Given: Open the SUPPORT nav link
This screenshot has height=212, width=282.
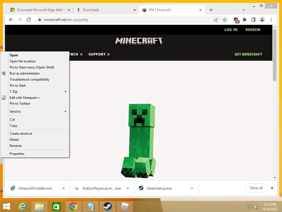Looking at the screenshot, I should pyautogui.click(x=99, y=54).
